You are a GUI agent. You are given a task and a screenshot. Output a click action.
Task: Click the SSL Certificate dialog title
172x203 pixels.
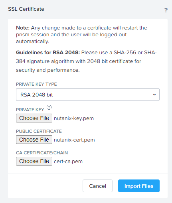[x=26, y=9]
